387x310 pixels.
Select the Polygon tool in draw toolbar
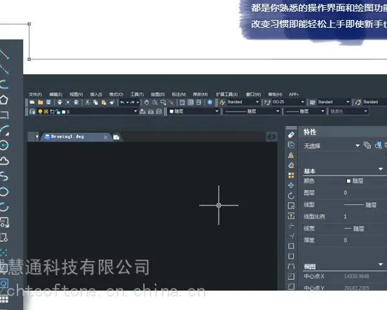[x=4, y=99]
